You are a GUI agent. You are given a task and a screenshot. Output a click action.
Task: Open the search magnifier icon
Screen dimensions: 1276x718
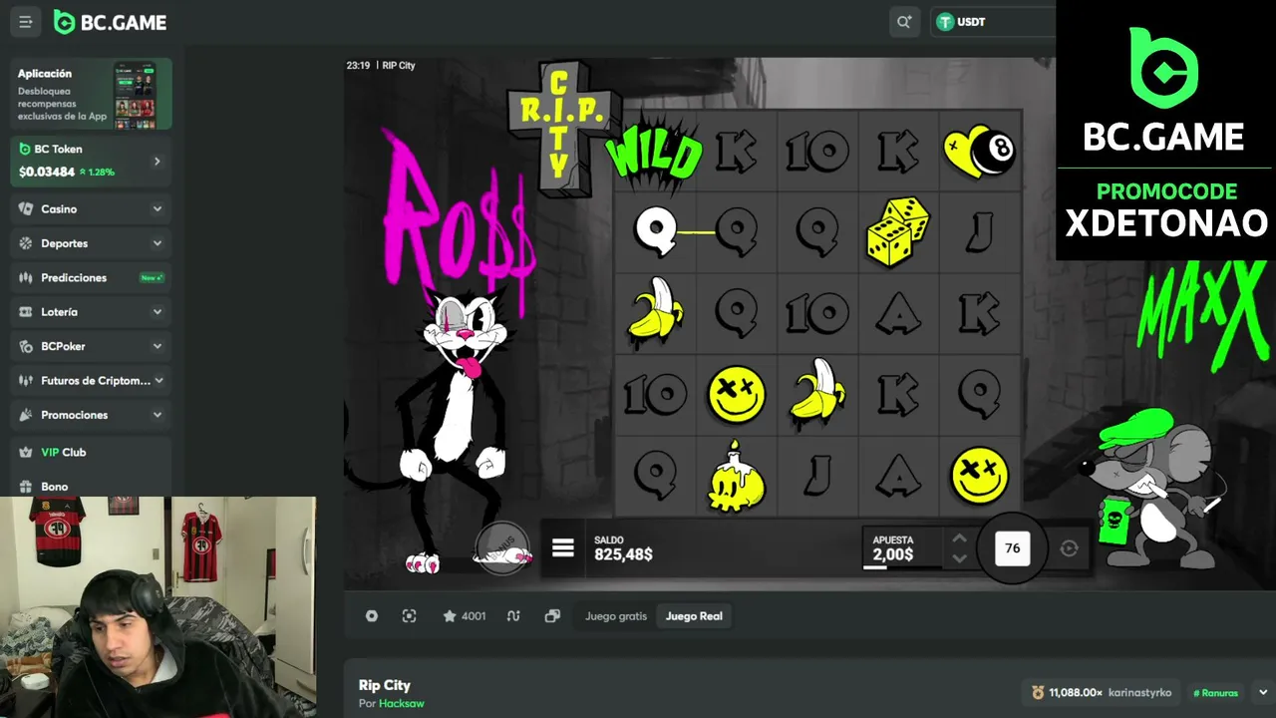pos(904,22)
